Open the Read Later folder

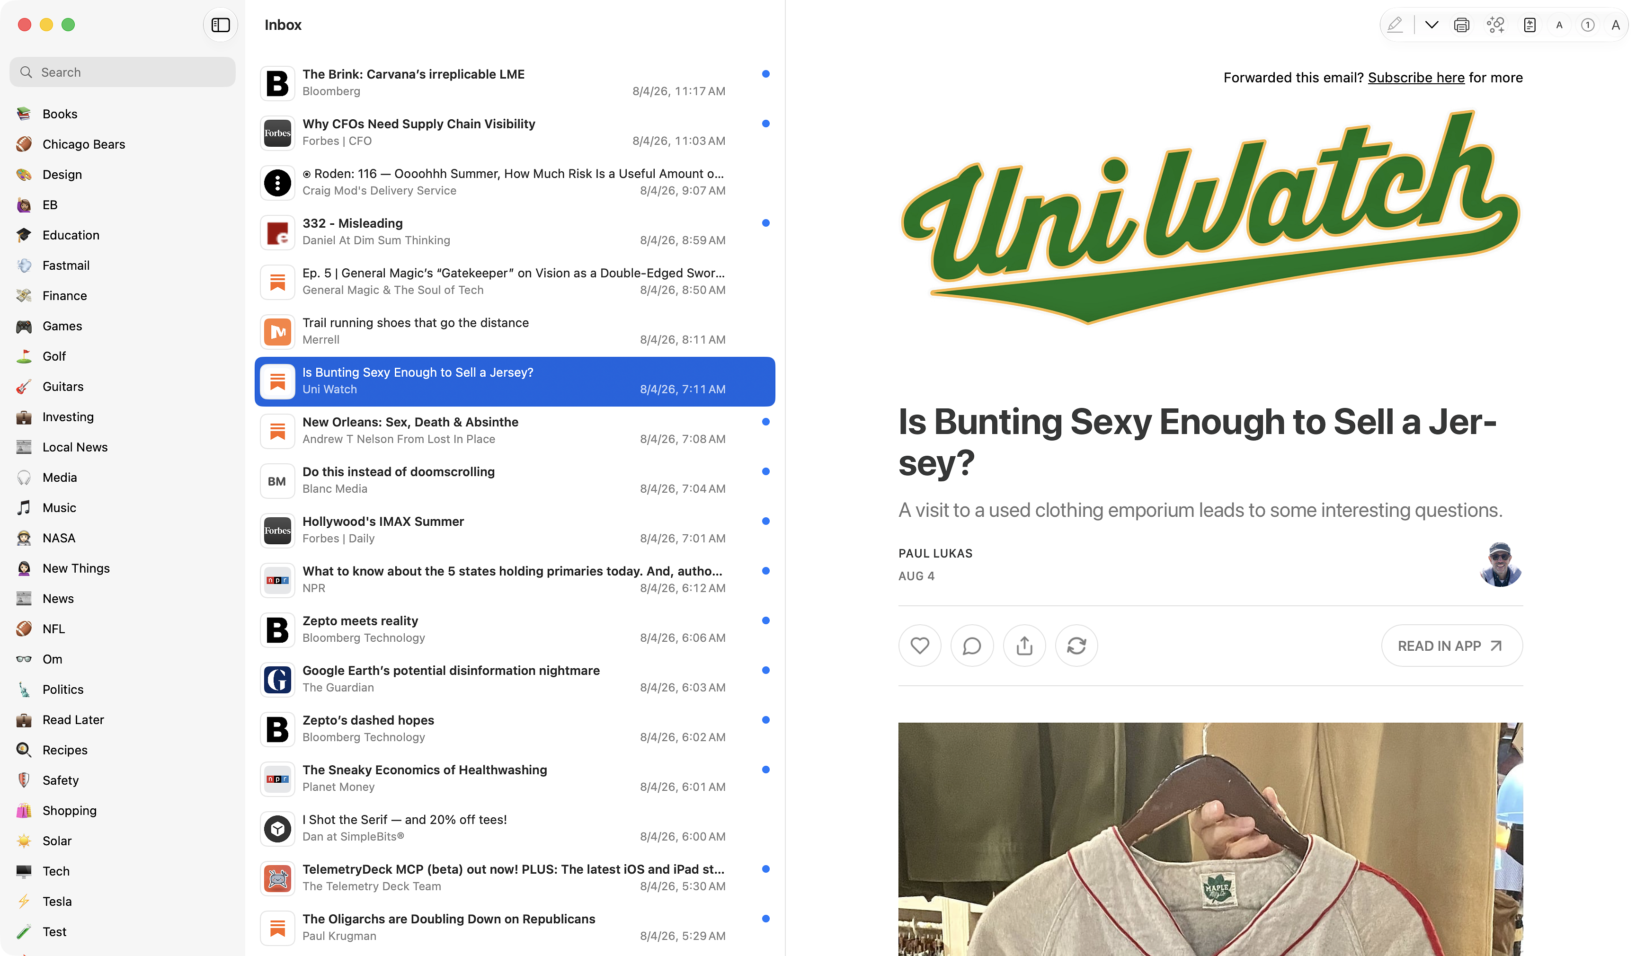pyautogui.click(x=73, y=720)
